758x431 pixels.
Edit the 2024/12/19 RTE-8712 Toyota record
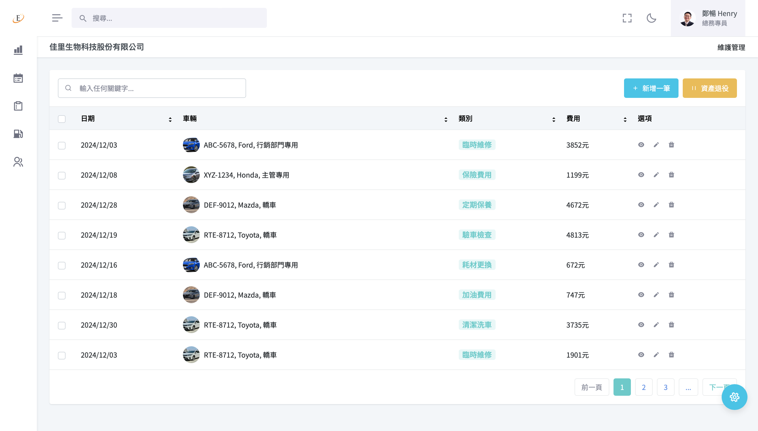[x=656, y=235]
